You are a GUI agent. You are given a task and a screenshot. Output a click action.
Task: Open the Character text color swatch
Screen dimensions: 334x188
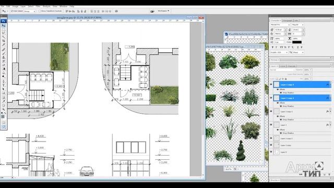point(297,42)
